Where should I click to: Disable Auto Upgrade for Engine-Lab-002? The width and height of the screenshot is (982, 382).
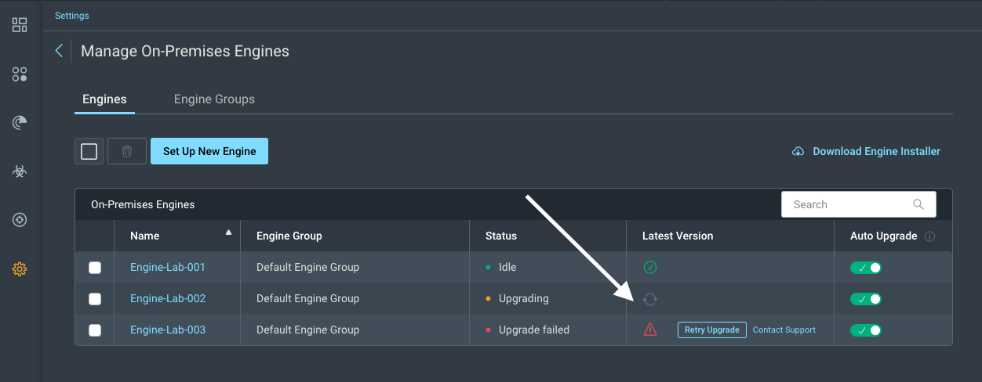866,299
